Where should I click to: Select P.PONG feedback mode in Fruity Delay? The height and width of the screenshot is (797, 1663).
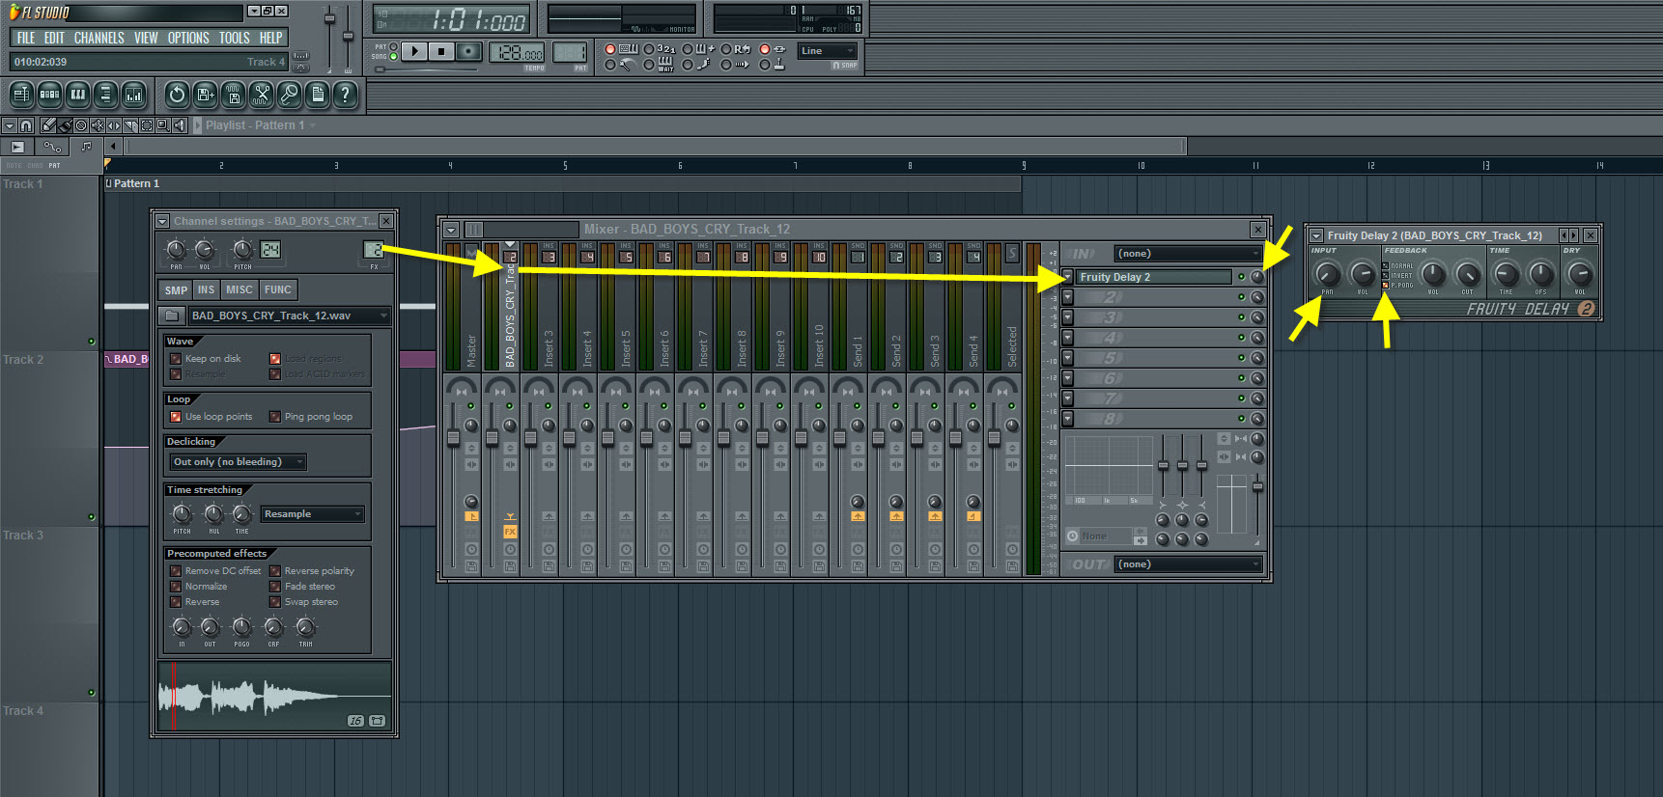[1386, 286]
